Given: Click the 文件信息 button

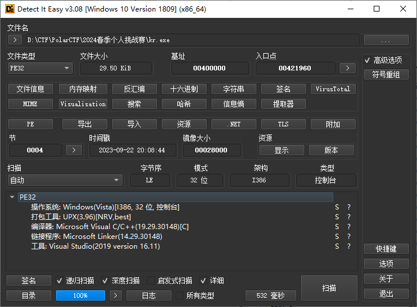Looking at the screenshot, I should tap(31, 89).
